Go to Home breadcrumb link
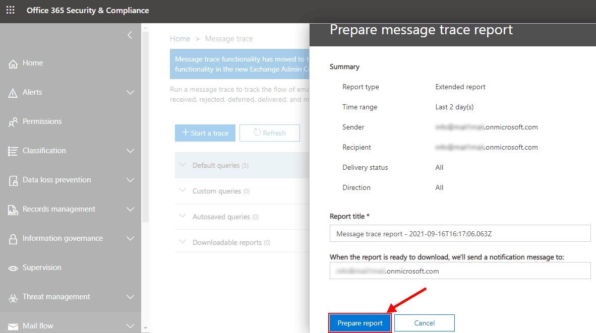The width and height of the screenshot is (596, 333). [180, 39]
